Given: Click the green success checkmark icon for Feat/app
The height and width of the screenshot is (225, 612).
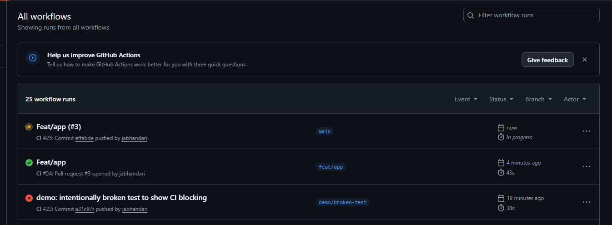Looking at the screenshot, I should [x=29, y=162].
